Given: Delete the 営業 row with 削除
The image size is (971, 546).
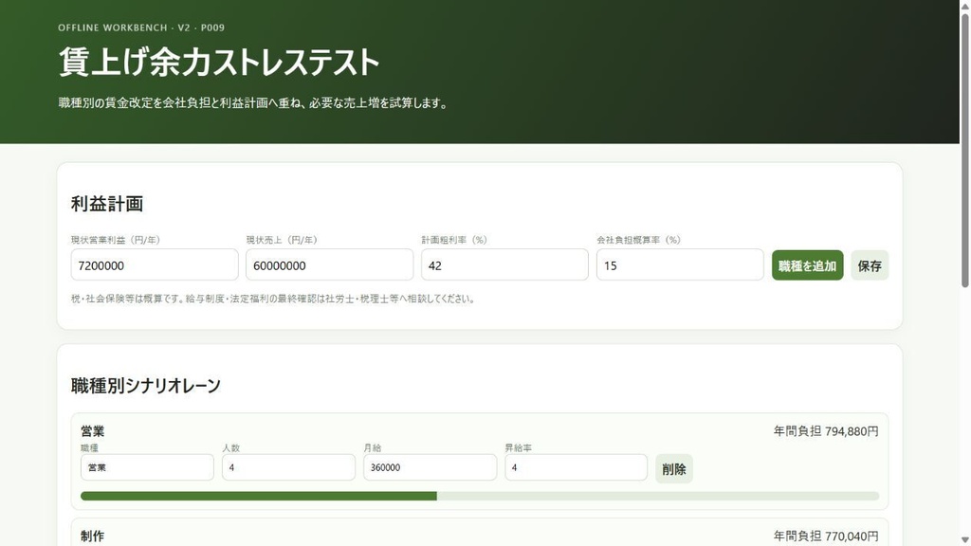Looking at the screenshot, I should pyautogui.click(x=674, y=468).
